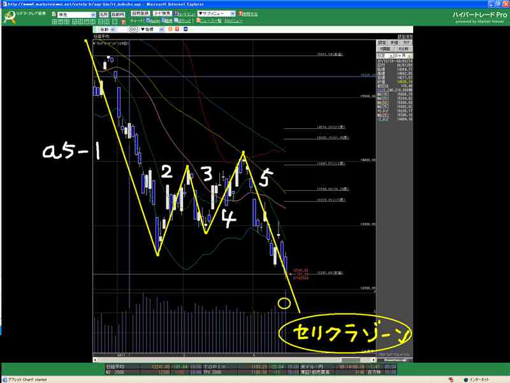Screen dimensions: 510x383
Task: Click the クリア button in side panel
Action: [x=406, y=43]
